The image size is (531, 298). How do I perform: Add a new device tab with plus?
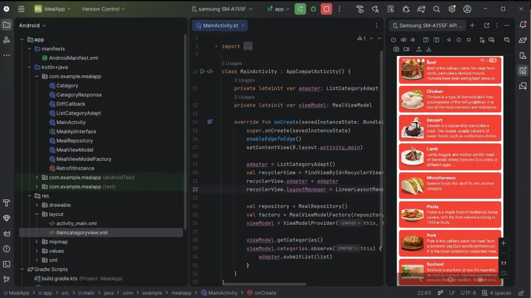(472, 25)
